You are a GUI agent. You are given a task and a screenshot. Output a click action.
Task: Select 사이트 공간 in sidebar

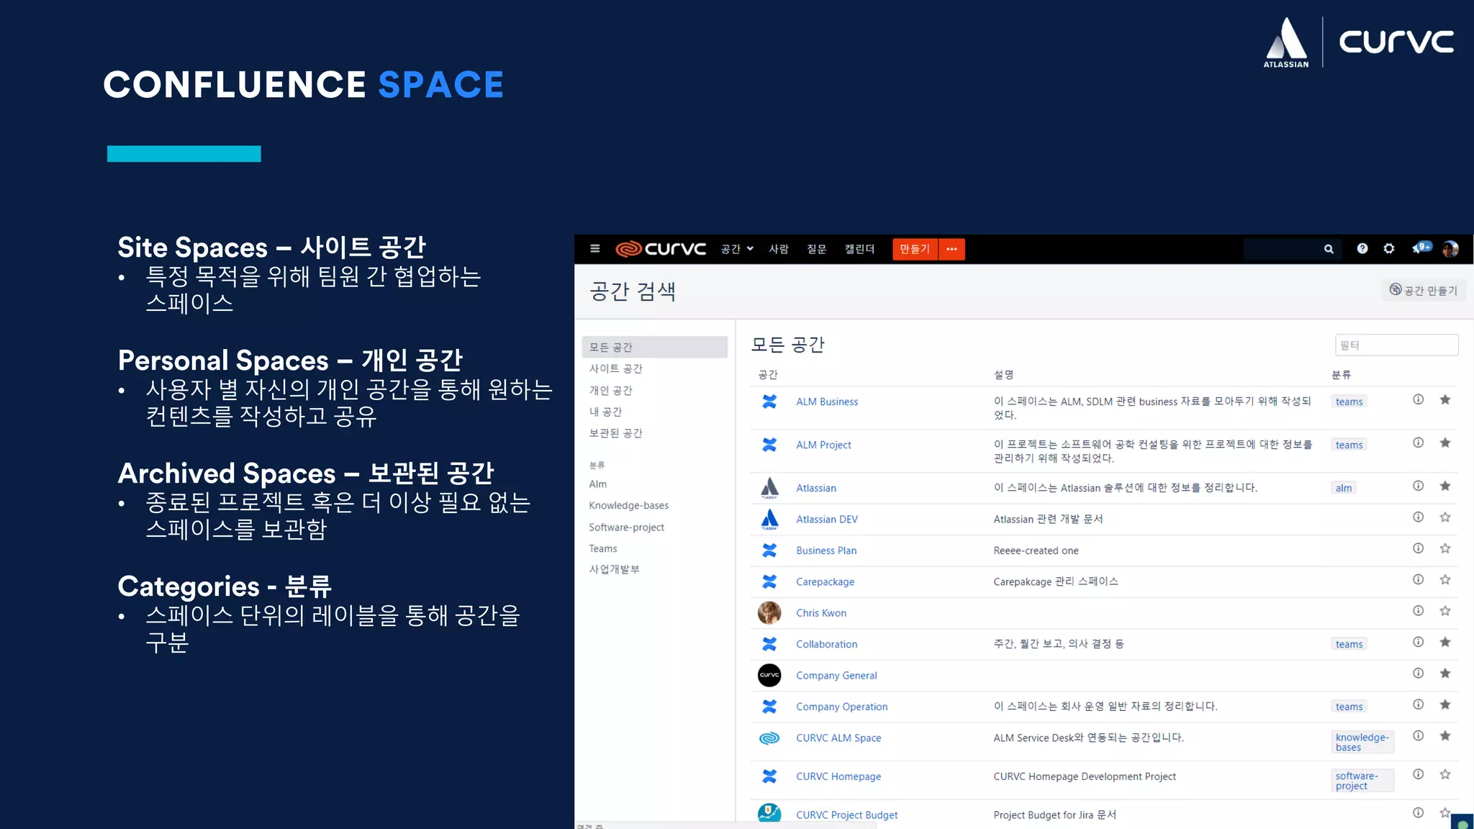tap(615, 368)
